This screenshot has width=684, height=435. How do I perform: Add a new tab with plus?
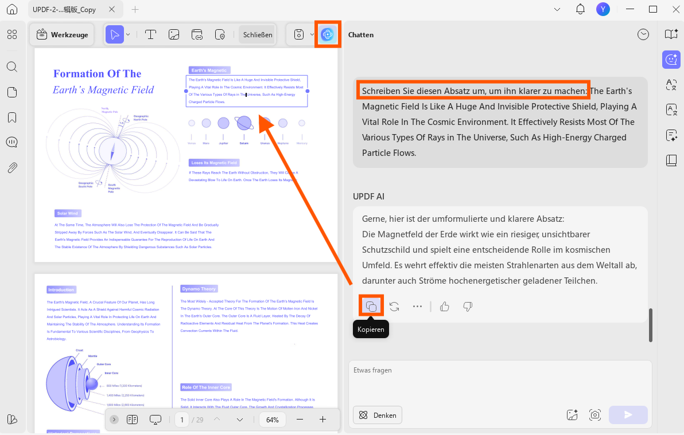pos(135,9)
